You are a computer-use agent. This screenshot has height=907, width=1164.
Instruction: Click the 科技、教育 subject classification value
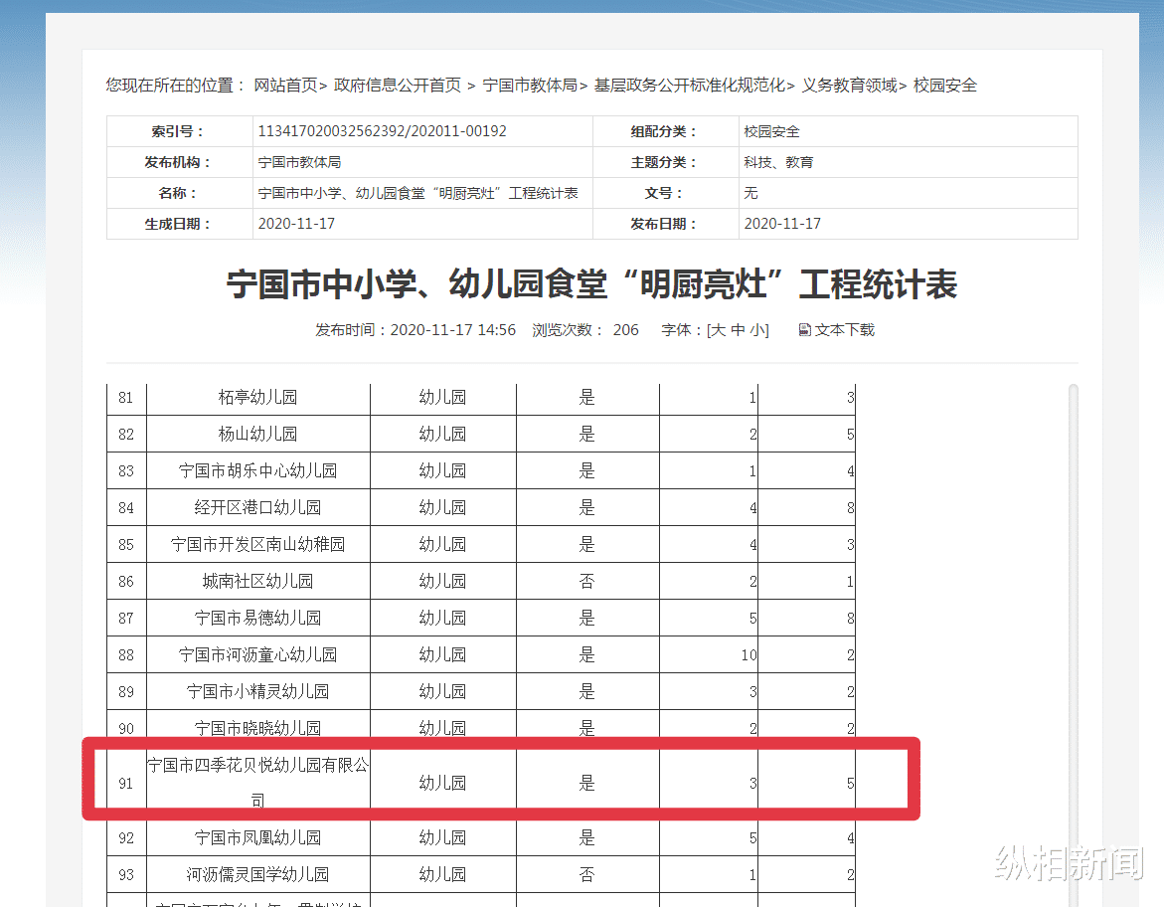pyautogui.click(x=781, y=161)
